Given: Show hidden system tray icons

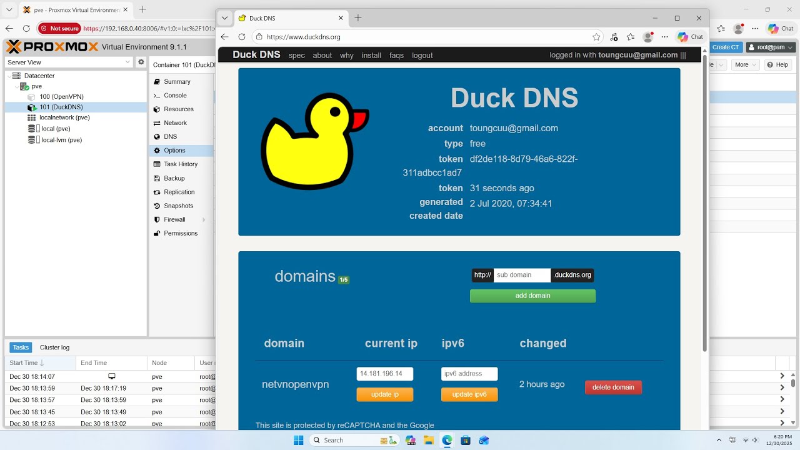Looking at the screenshot, I should [x=719, y=440].
